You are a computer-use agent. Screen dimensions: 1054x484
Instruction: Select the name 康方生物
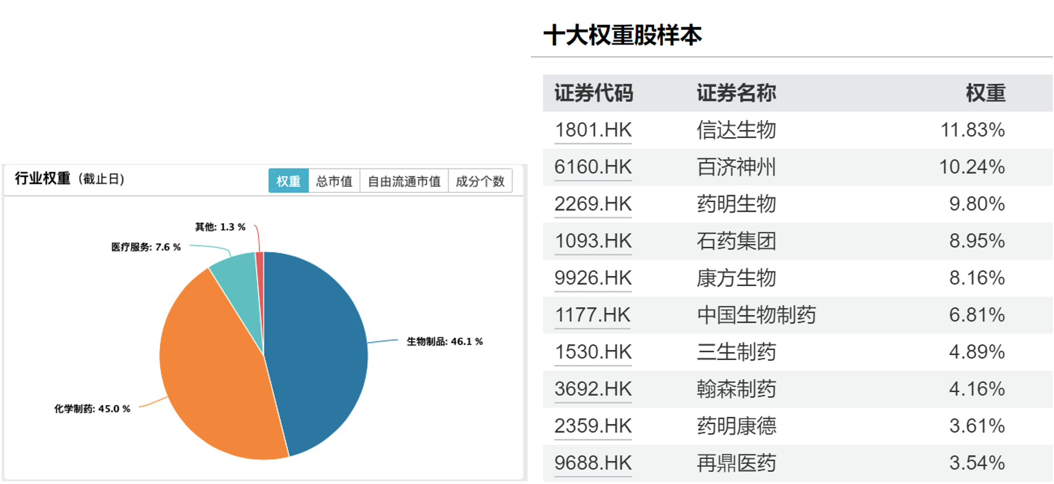736,278
